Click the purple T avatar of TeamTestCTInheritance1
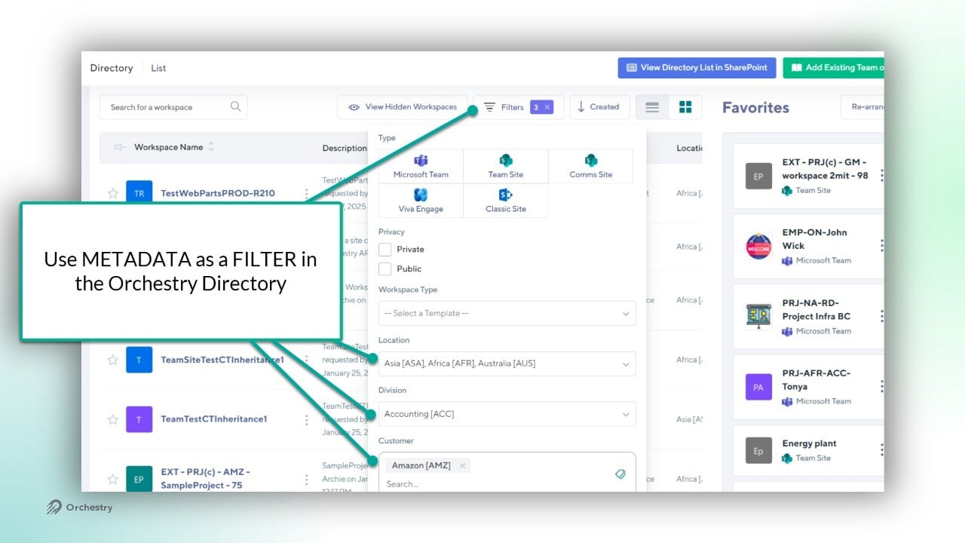 (x=139, y=419)
